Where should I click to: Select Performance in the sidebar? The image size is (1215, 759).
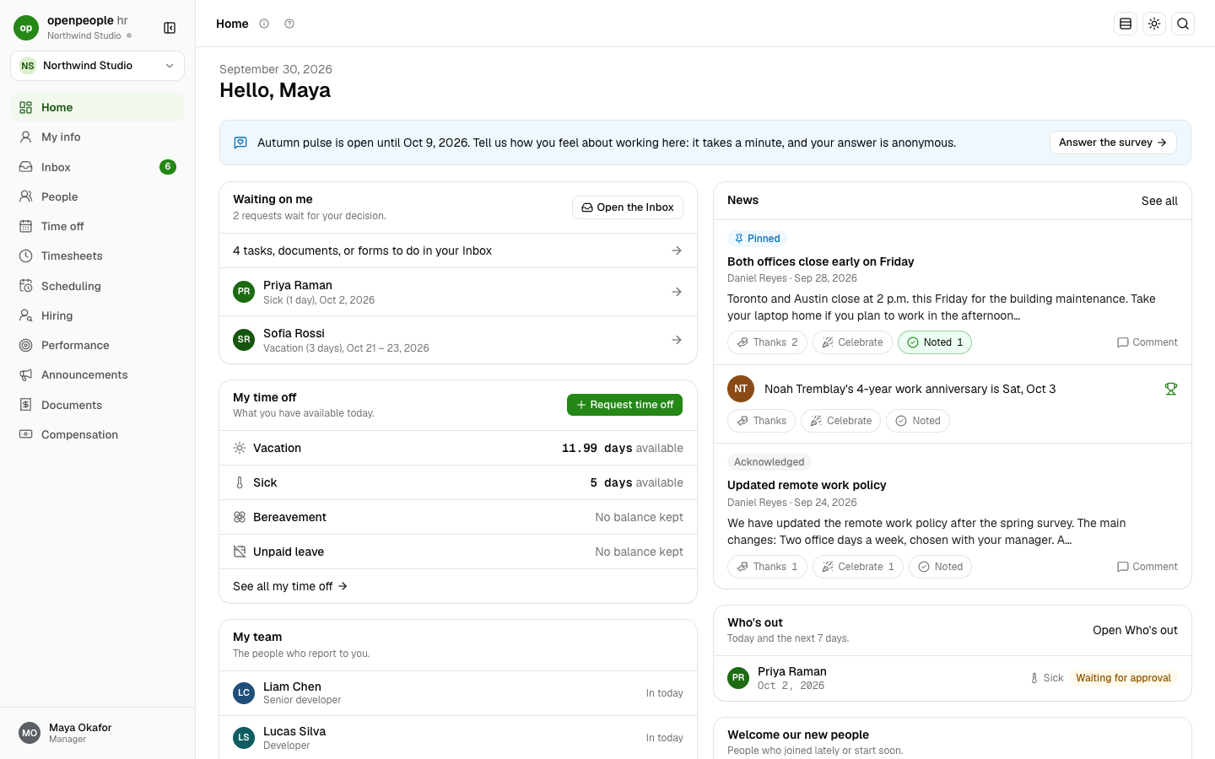(x=97, y=345)
